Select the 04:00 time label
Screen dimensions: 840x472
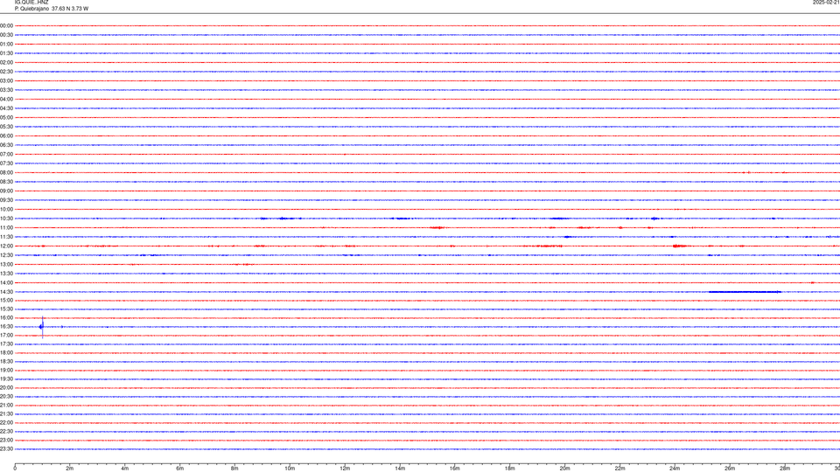click(x=6, y=100)
